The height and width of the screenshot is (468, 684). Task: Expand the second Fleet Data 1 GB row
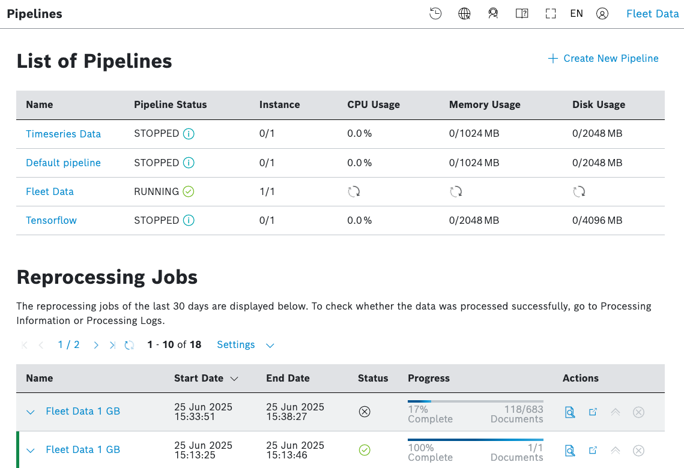click(31, 451)
